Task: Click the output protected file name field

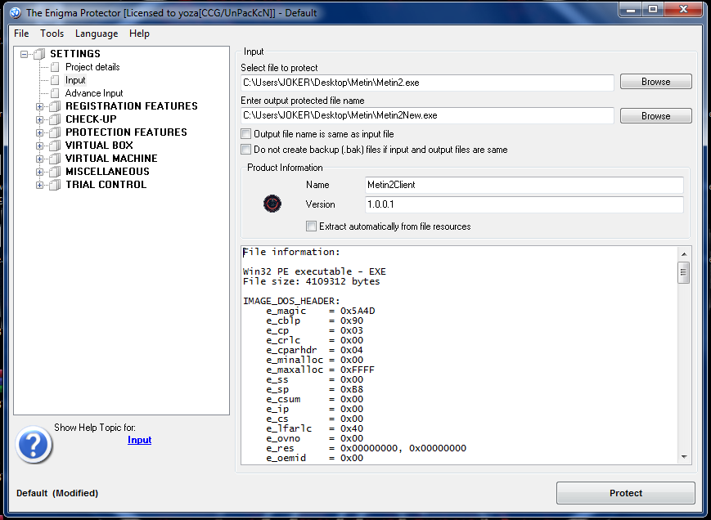Action: [427, 115]
